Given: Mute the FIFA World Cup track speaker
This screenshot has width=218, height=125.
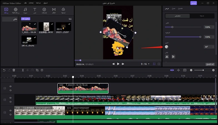Looking at the screenshot, I should point(11,102).
